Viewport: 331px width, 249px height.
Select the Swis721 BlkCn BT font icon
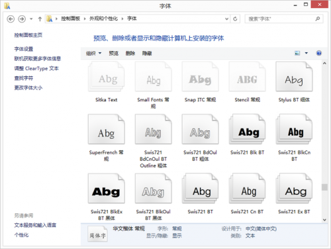tap(294, 129)
